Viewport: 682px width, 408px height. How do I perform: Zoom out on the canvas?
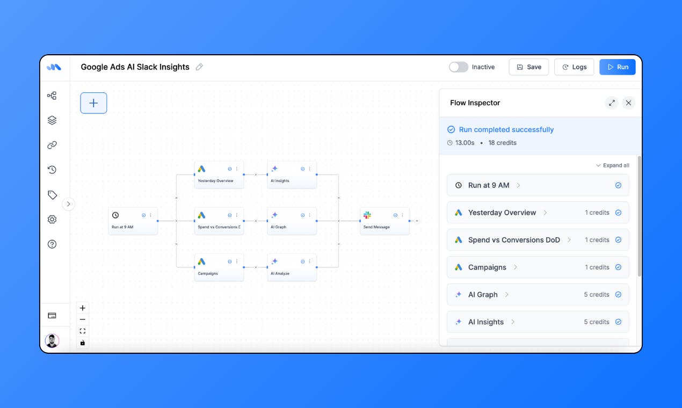point(83,319)
